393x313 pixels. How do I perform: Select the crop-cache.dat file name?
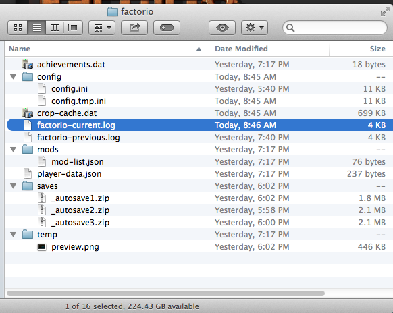click(x=67, y=113)
